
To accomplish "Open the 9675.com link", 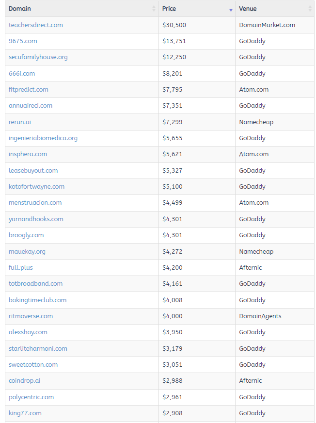I will coord(23,41).
